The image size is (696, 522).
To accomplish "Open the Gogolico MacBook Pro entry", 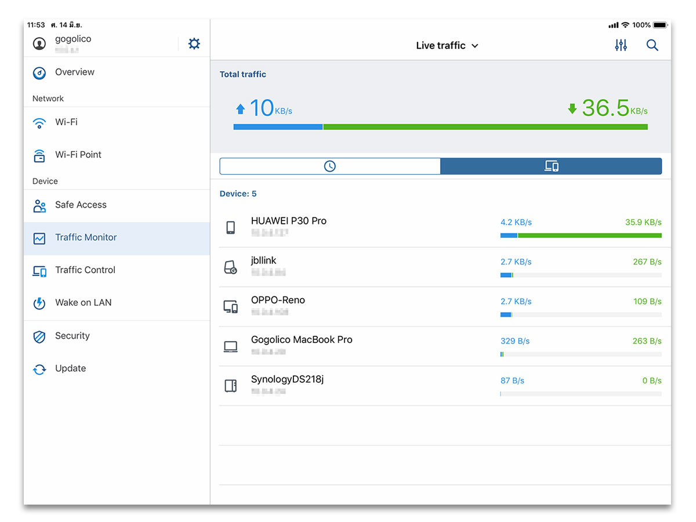I will (301, 340).
